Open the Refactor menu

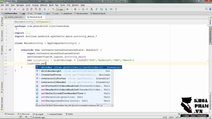coord(44,5)
